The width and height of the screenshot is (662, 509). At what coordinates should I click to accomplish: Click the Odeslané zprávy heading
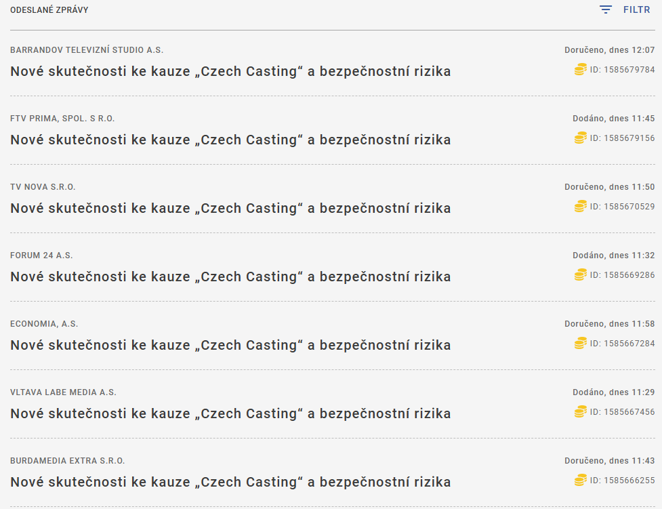(49, 10)
